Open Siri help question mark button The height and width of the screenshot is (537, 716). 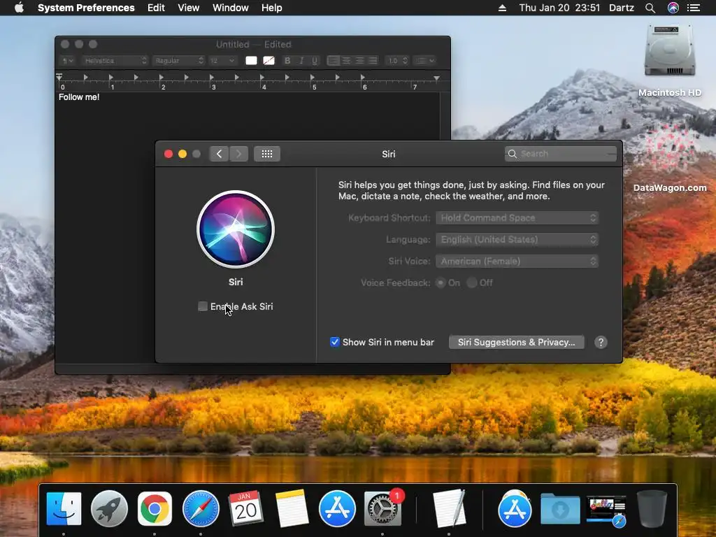click(601, 342)
